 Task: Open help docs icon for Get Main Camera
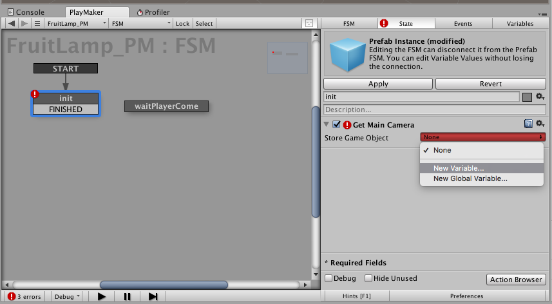point(528,124)
